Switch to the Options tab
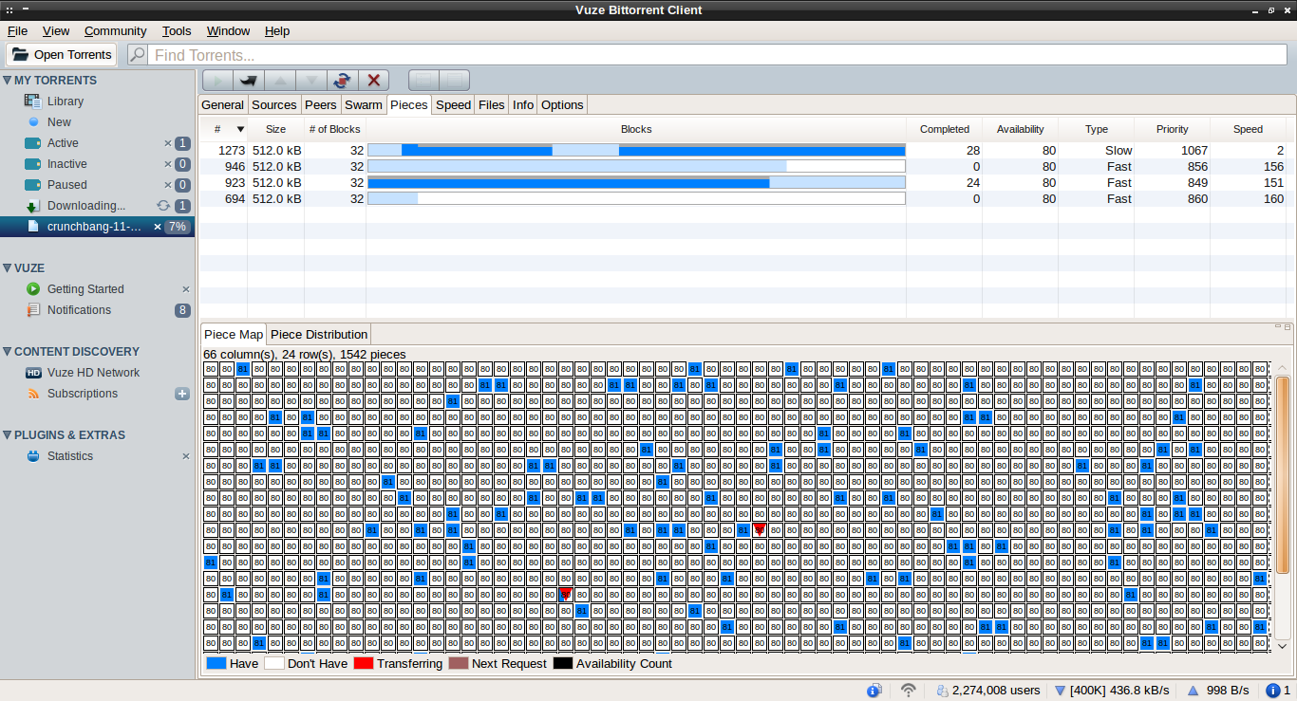The width and height of the screenshot is (1297, 701). pos(562,104)
